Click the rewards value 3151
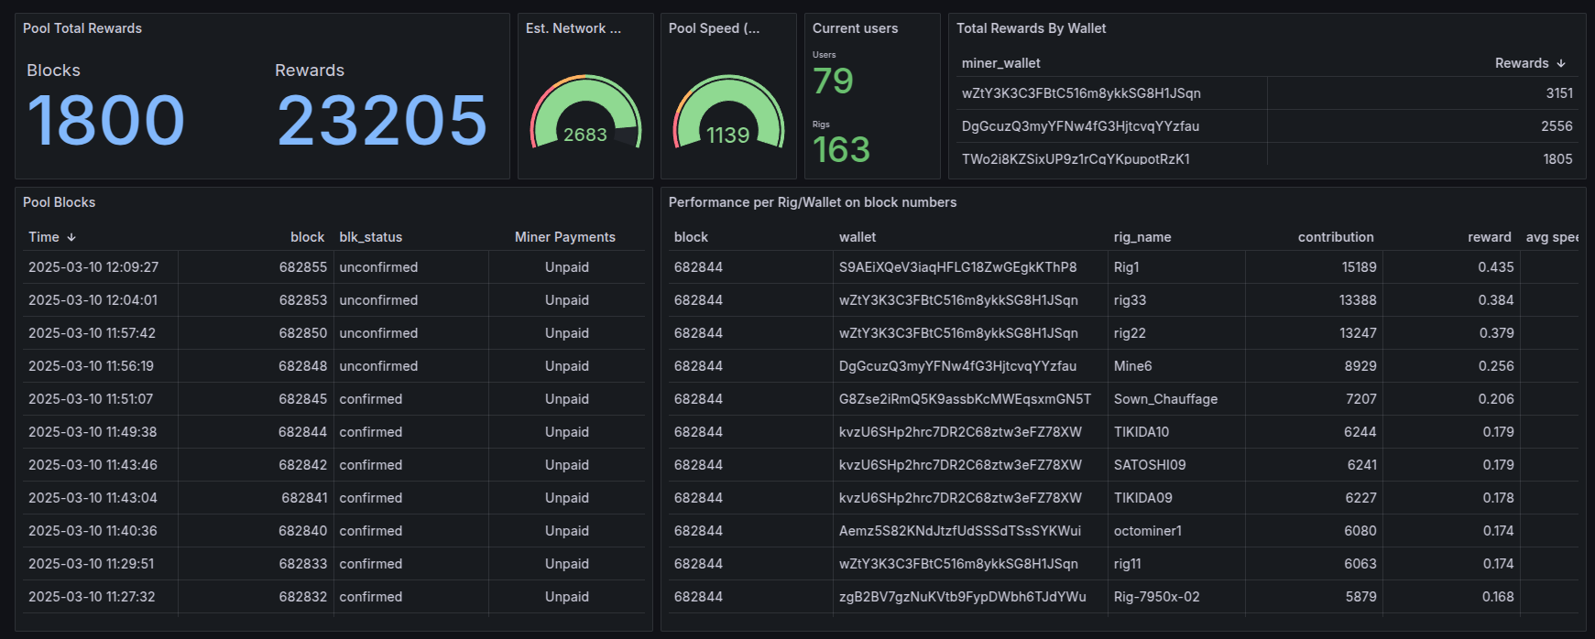The image size is (1595, 639). [1559, 93]
